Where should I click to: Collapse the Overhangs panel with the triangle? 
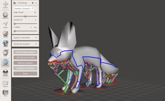coord(36,3)
